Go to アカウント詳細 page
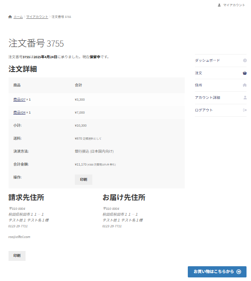The image size is (251, 281). click(208, 98)
